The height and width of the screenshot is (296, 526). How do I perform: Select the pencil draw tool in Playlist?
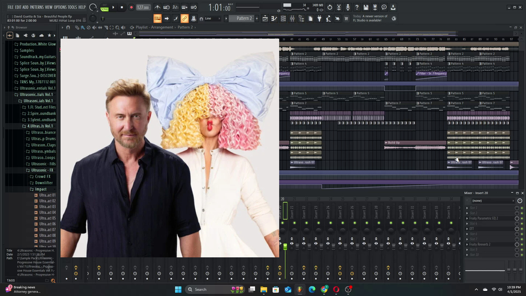(x=77, y=28)
